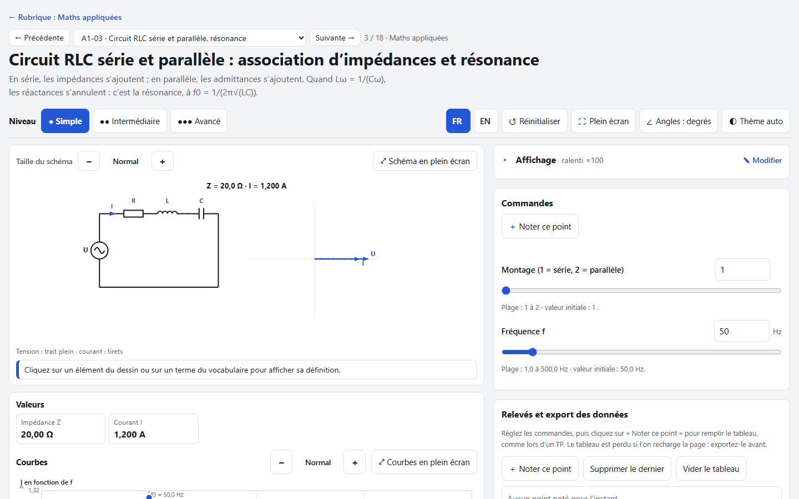The image size is (799, 499).
Task: Click Modifier in the Affichage panel
Action: (763, 160)
